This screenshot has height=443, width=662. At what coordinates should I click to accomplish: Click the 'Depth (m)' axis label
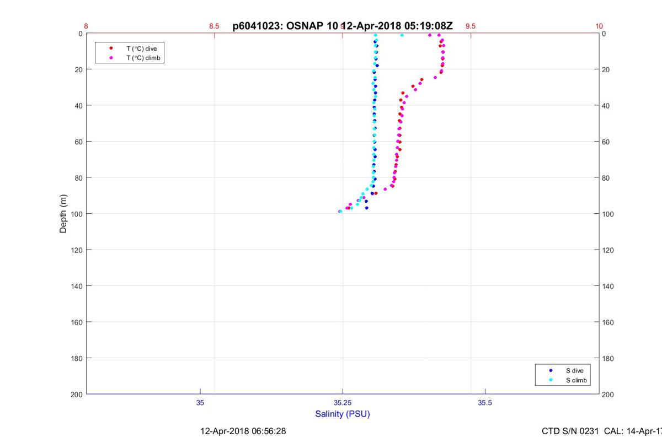[x=63, y=214]
